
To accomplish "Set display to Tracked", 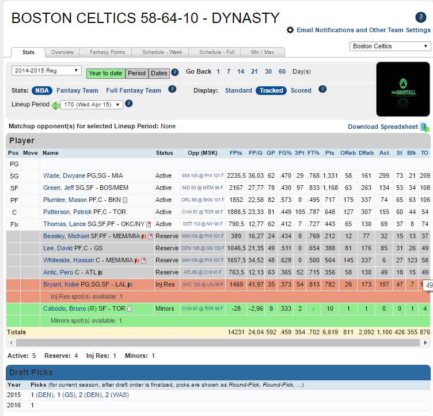I will [271, 90].
